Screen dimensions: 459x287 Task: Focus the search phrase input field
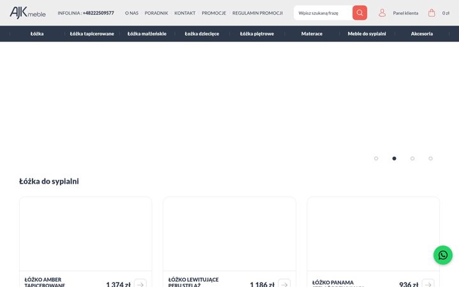point(323,13)
